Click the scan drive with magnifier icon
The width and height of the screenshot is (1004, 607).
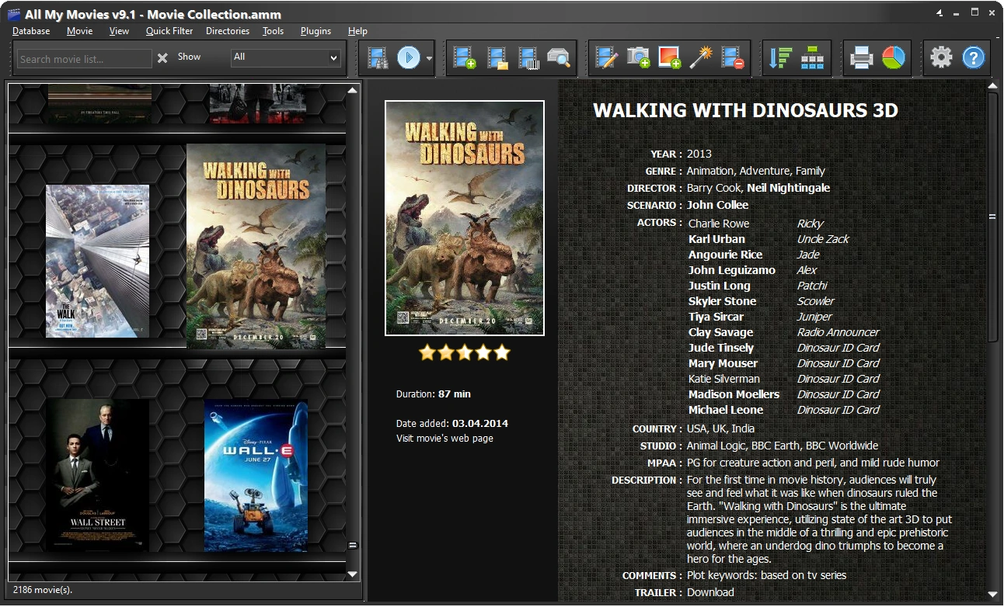[x=558, y=57]
